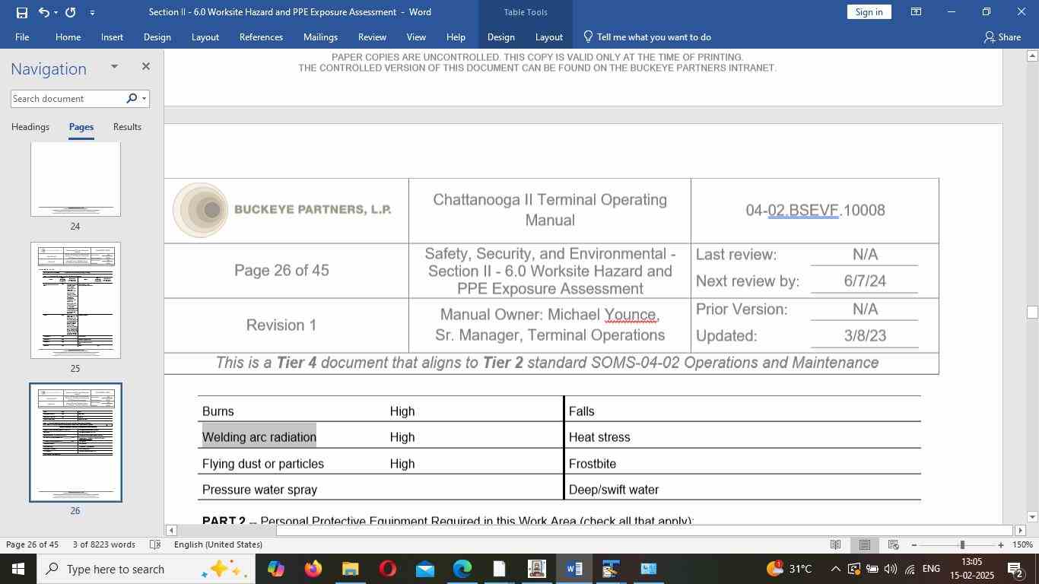Click the misspelled name 'Younce' in header
Viewport: 1039px width, 584px height.
[631, 315]
